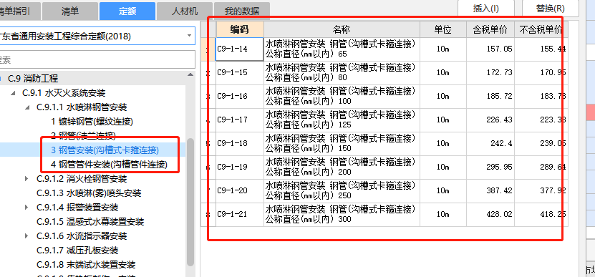
Task: Select 1 镀锌钢管(螺纹连接) tree item
Action: point(92,122)
